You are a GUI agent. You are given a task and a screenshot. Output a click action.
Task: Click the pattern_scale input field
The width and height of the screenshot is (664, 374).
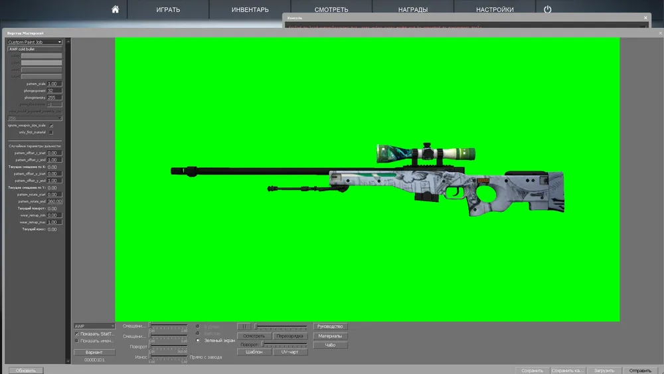[54, 84]
